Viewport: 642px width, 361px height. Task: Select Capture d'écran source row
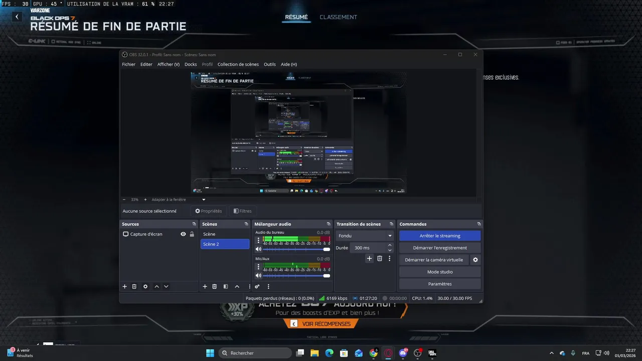158,234
